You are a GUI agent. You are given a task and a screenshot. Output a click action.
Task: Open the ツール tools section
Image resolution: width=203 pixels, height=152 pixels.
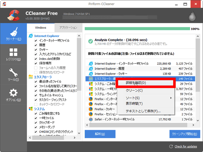click(13, 75)
